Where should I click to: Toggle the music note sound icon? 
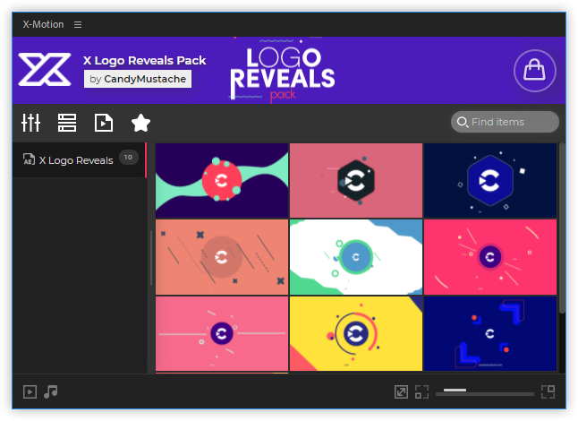pyautogui.click(x=50, y=391)
